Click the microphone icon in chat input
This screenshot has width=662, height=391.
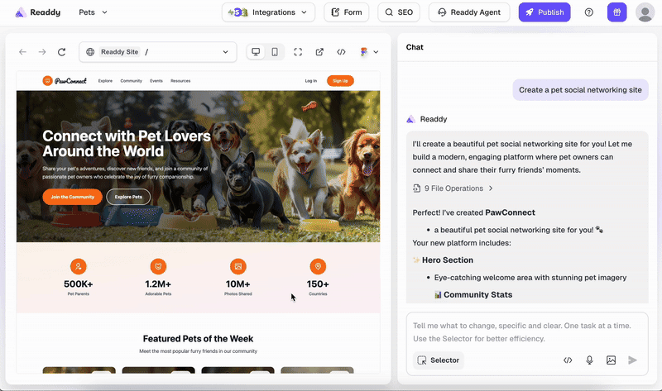point(590,360)
